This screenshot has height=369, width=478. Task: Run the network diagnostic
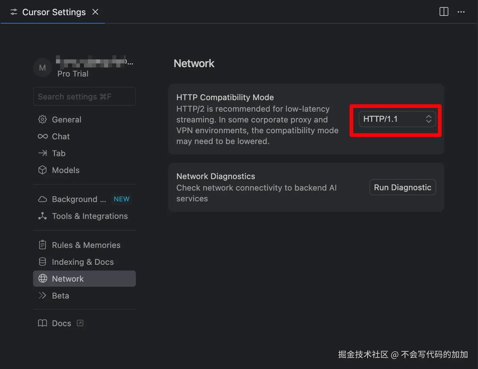coord(402,187)
